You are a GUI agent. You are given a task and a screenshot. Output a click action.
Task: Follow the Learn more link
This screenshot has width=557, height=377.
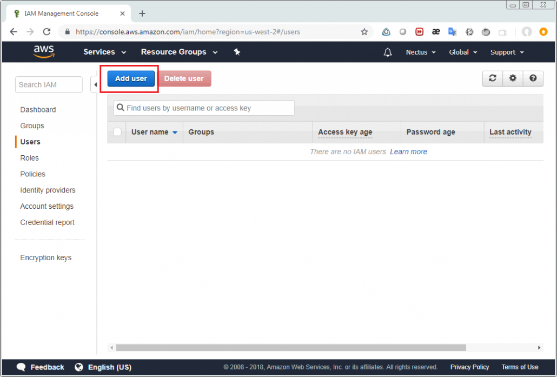pos(408,152)
